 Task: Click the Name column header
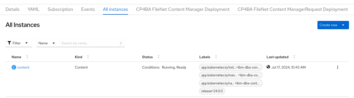pyautogui.click(x=16, y=57)
